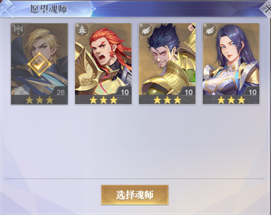Screen dimensions: 271x215
Task: Click the level 10 badge on red-haired hero
Action: 124,92
